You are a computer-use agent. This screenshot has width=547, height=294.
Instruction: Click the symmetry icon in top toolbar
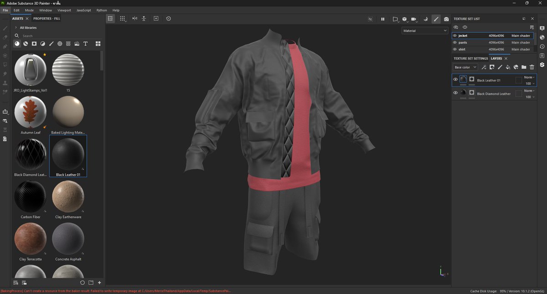click(134, 19)
